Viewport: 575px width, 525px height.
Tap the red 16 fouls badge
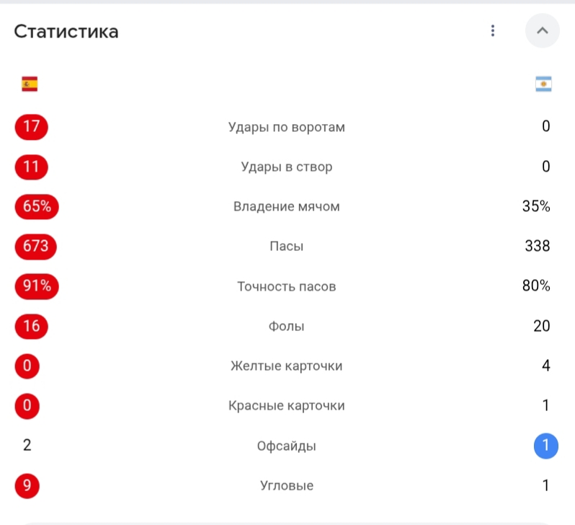pyautogui.click(x=32, y=327)
